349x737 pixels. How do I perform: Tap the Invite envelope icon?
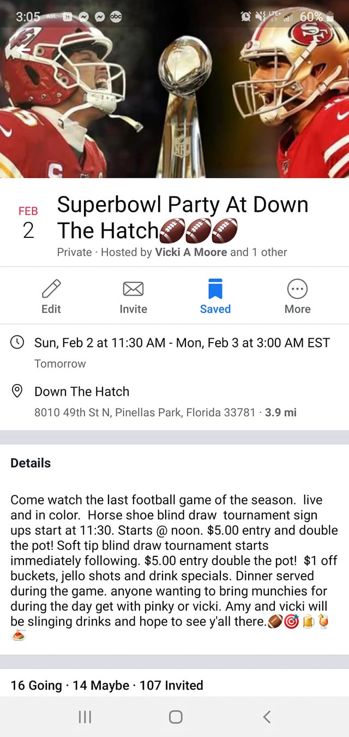coord(133,288)
